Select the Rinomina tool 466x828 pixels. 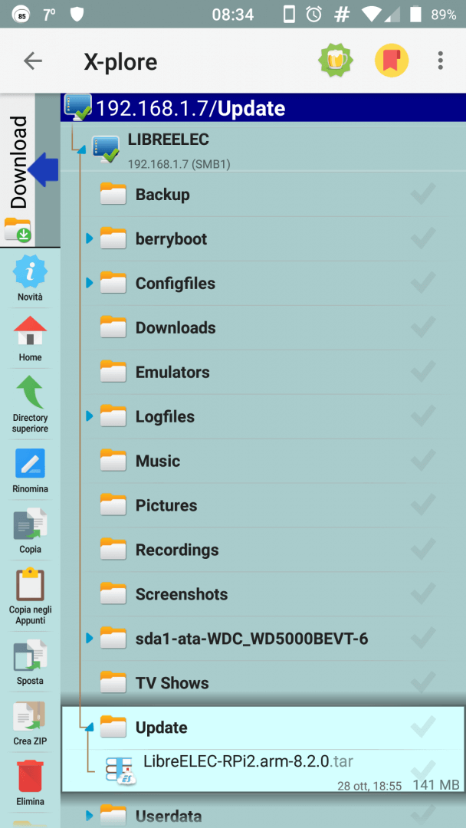coord(30,464)
